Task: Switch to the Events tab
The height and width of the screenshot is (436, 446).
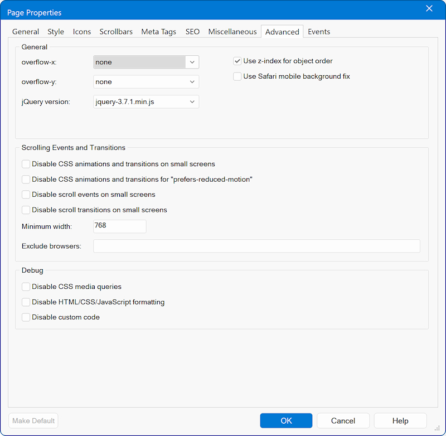Action: point(319,32)
